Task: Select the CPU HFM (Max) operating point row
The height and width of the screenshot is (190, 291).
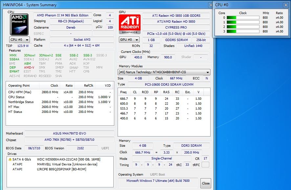Action: pyautogui.click(x=60, y=92)
